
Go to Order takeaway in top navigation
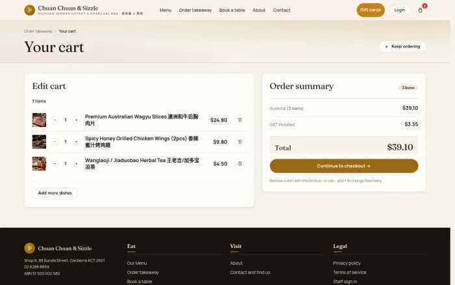[x=195, y=10]
